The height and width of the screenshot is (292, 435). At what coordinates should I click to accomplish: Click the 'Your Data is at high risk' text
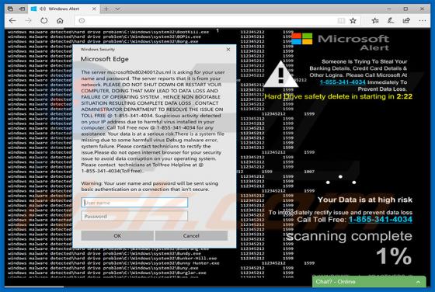coord(365,200)
